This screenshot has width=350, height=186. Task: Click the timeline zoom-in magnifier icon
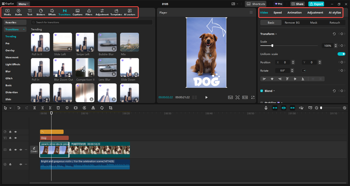pos(345,108)
